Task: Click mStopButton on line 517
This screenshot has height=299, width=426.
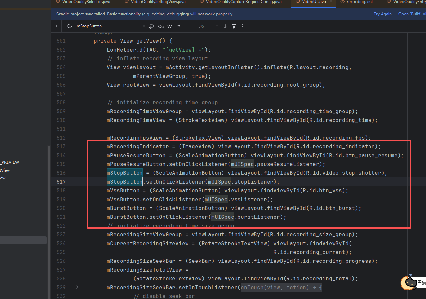Action: tap(125, 182)
